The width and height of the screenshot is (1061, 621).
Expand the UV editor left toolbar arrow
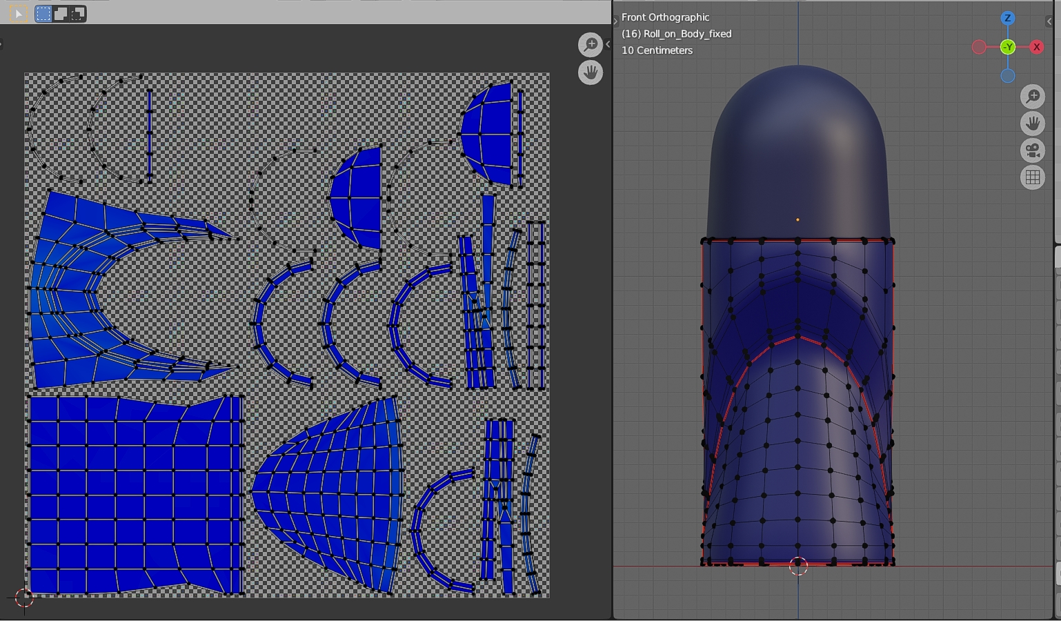(1, 45)
